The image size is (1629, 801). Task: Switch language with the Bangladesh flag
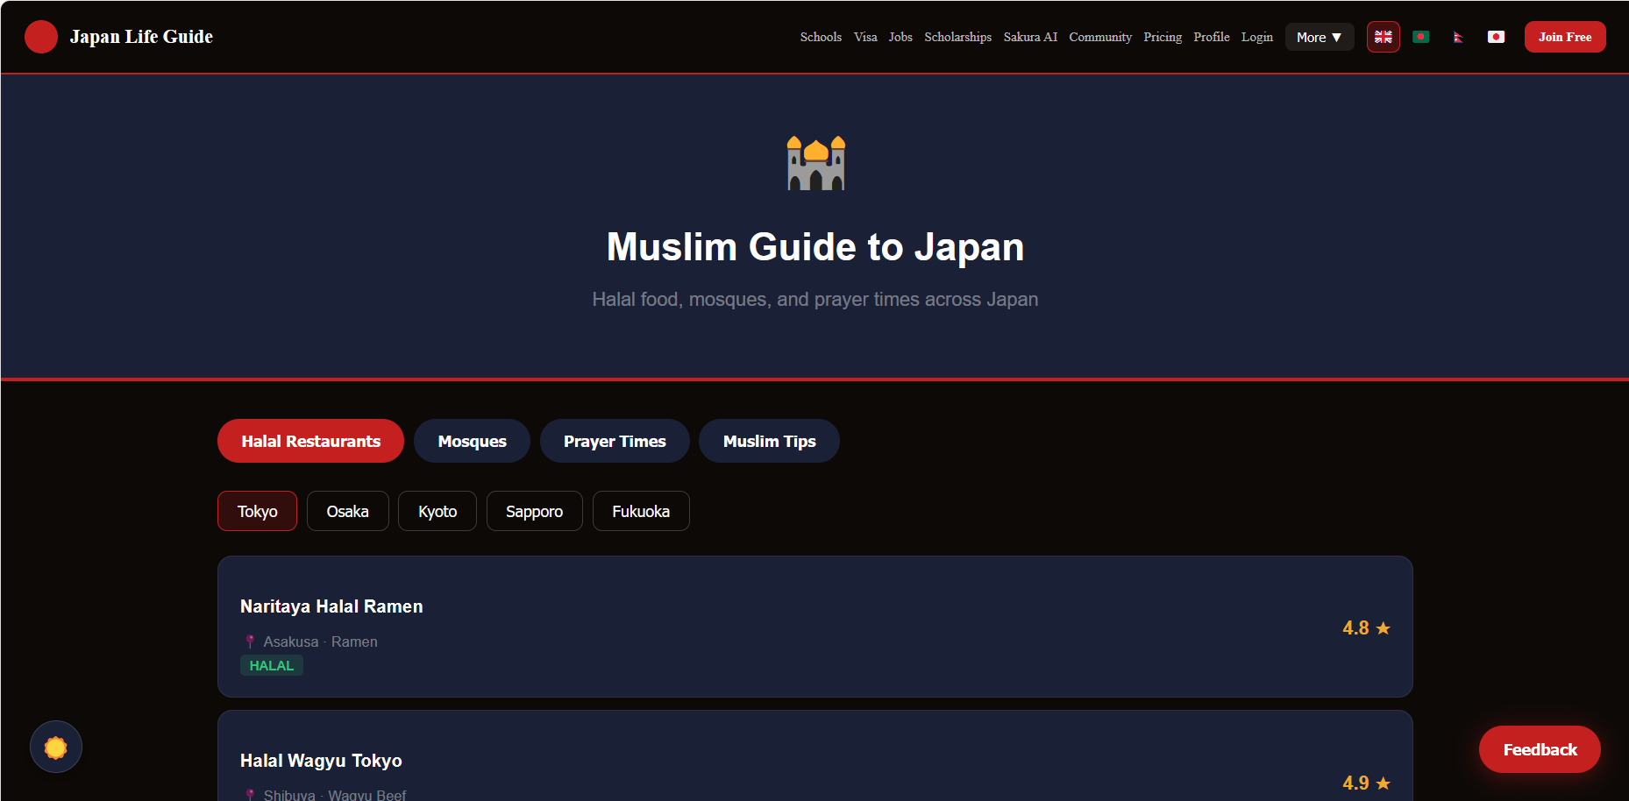coord(1421,37)
